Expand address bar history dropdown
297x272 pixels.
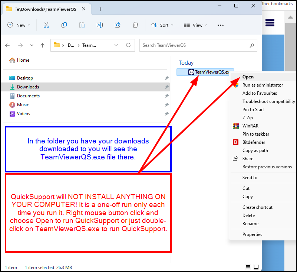pos(116,45)
